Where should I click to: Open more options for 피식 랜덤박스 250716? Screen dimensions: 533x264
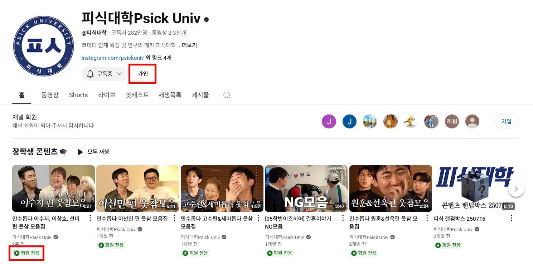(x=512, y=218)
